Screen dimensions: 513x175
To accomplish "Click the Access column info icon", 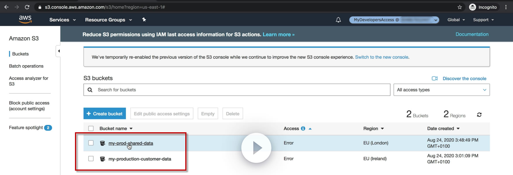I will click(303, 129).
